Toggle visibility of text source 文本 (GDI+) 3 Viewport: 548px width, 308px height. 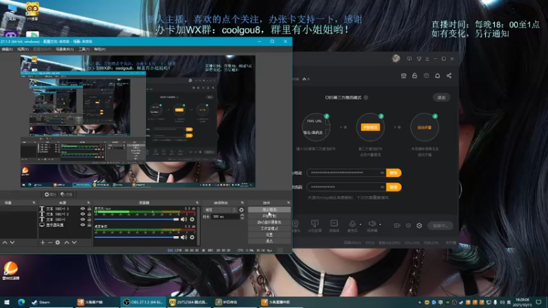point(82,209)
